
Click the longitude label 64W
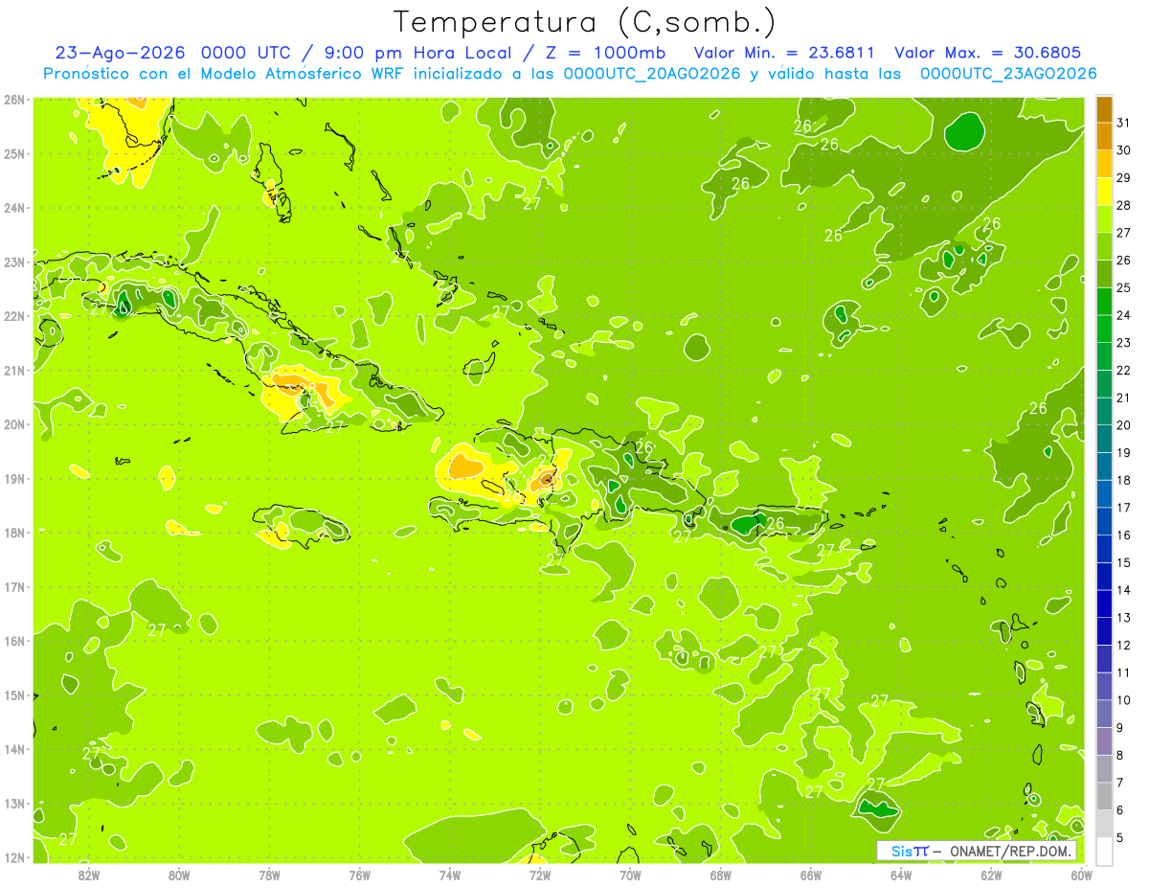(x=900, y=874)
